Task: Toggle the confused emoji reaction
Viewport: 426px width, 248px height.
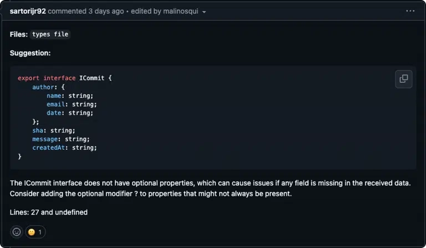Action: click(35, 232)
